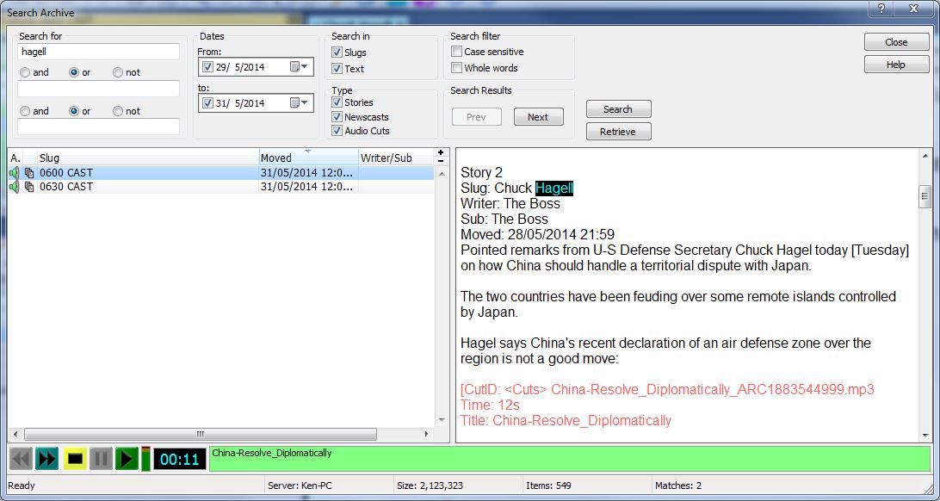Click the results list scroll down arrow

(442, 420)
